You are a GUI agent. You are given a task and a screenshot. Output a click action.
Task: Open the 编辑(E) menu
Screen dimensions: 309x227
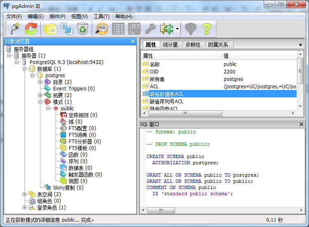(x=36, y=17)
